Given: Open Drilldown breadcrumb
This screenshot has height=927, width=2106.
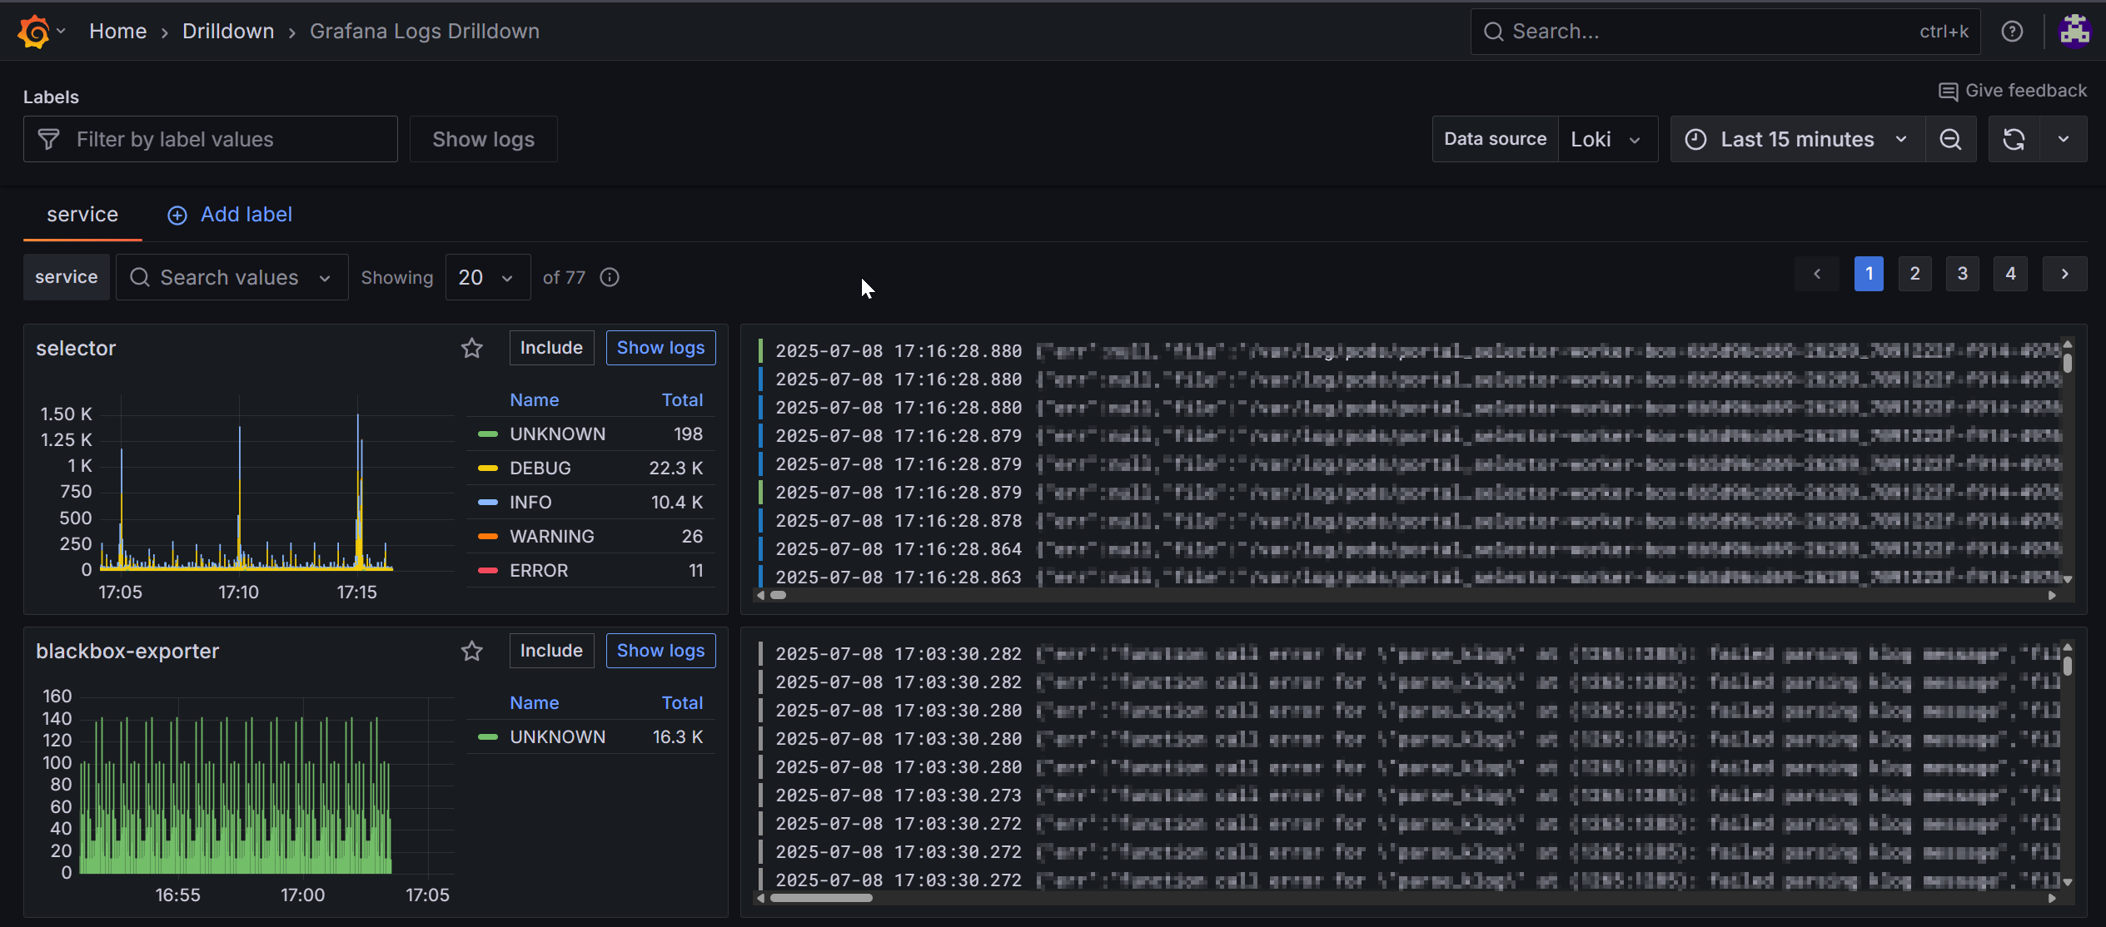Looking at the screenshot, I should [228, 31].
